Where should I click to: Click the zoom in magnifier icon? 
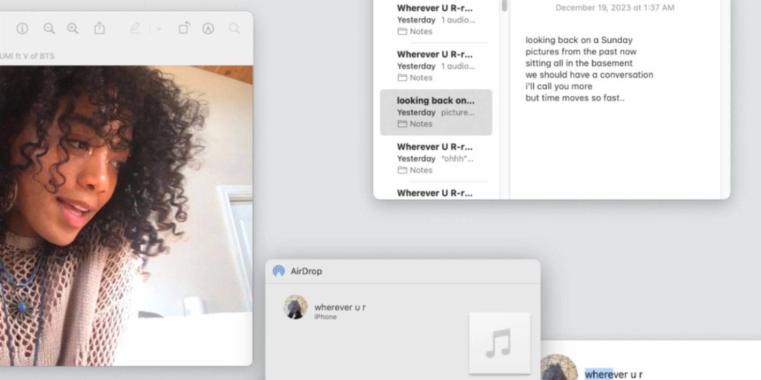coord(73,29)
